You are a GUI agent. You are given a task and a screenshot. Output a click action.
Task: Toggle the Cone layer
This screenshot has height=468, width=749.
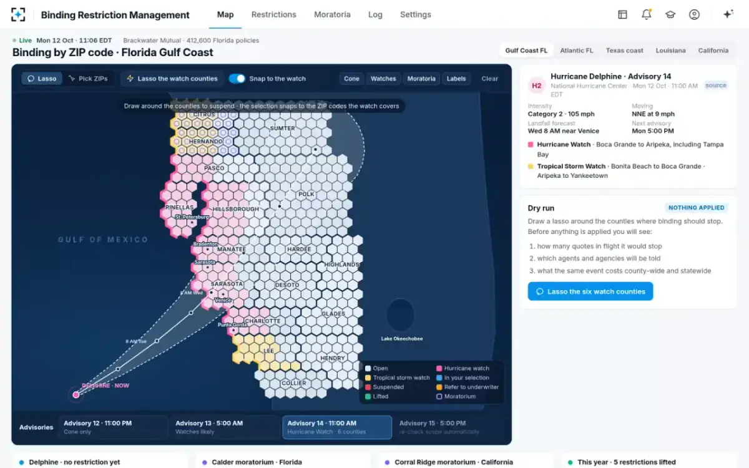351,79
